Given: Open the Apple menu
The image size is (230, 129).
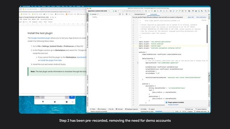Looking at the screenshot, I should (20, 6).
